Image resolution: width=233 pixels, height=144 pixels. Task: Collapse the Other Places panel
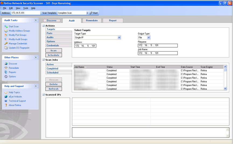36,57
